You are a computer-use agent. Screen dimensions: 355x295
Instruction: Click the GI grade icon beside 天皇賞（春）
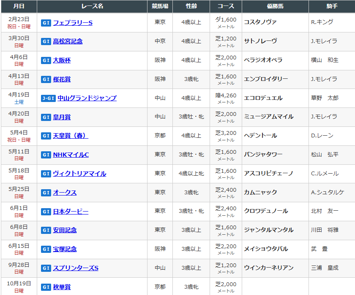click(x=46, y=136)
